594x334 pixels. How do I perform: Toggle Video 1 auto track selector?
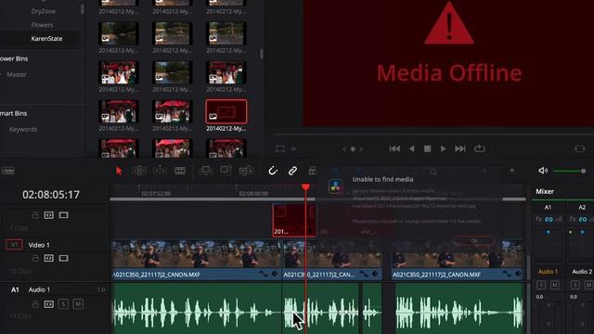(49, 258)
